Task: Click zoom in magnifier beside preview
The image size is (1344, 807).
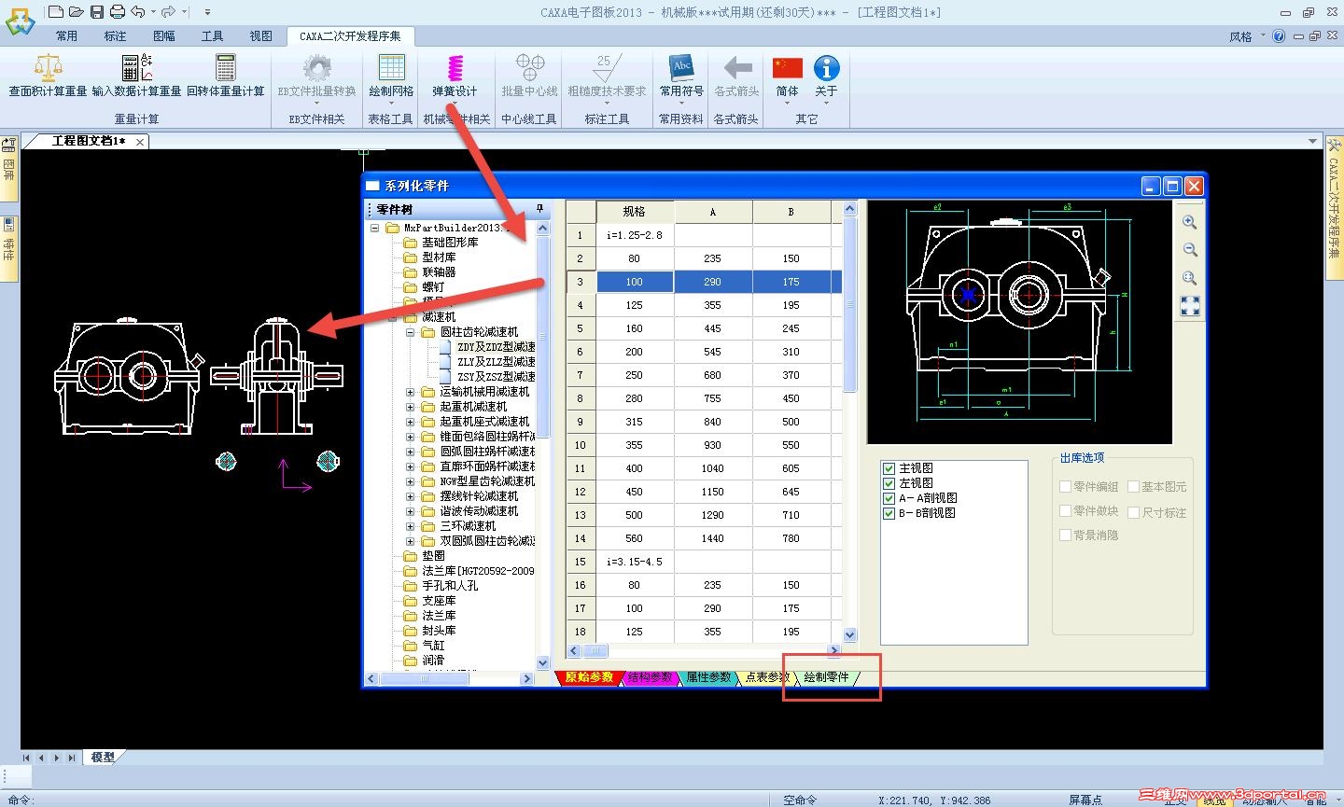Action: pos(1189,222)
